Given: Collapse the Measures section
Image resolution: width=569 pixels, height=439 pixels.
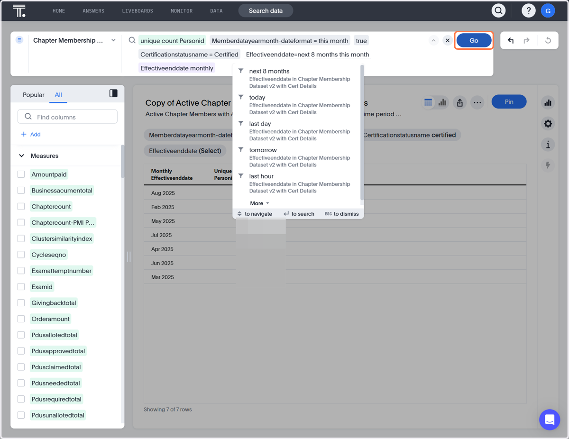Looking at the screenshot, I should (x=21, y=155).
